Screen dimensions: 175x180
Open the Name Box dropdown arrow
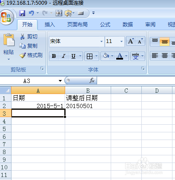tap(60, 81)
